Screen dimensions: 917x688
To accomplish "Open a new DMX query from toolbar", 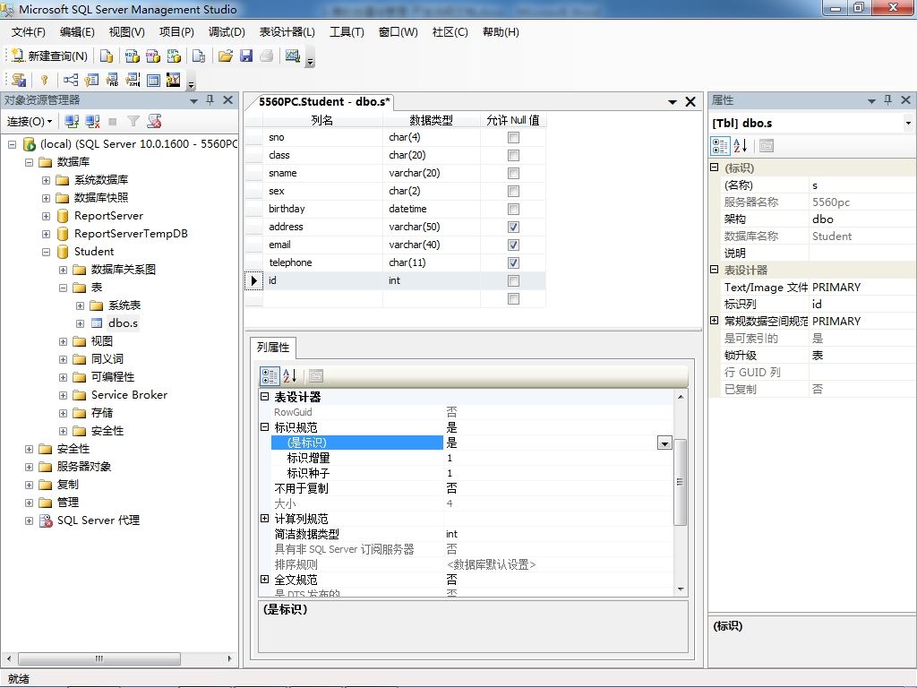I will tap(153, 56).
